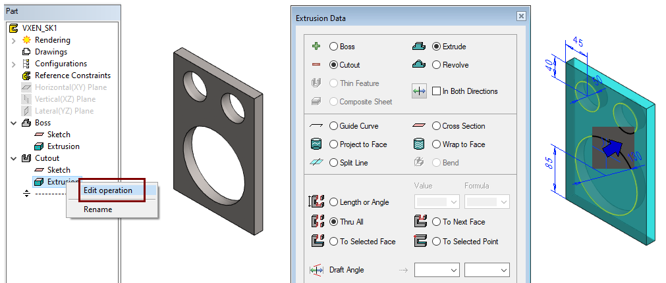
Task: Choose the Length or Angle option
Action: click(x=334, y=202)
